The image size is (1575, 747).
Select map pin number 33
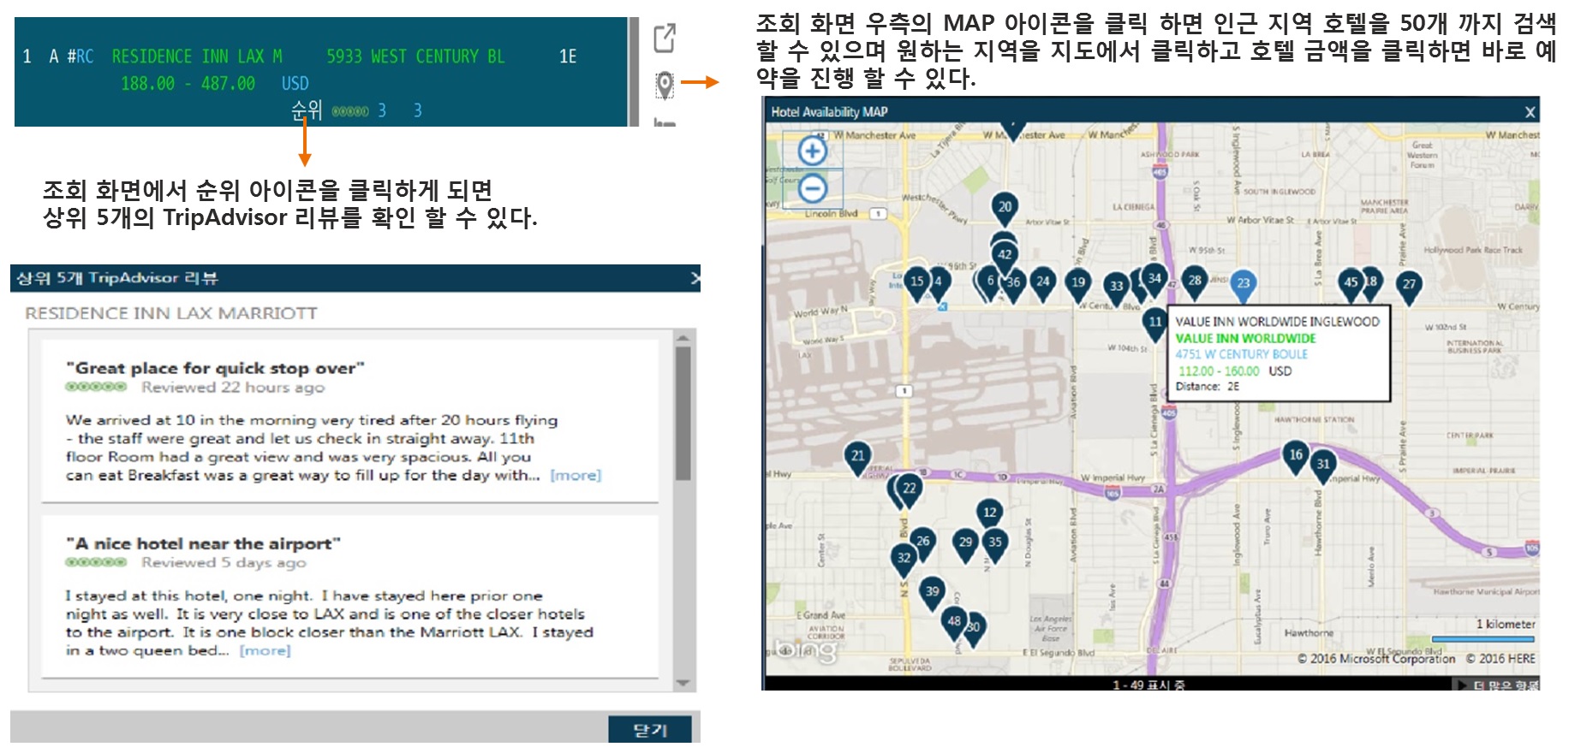(1116, 288)
